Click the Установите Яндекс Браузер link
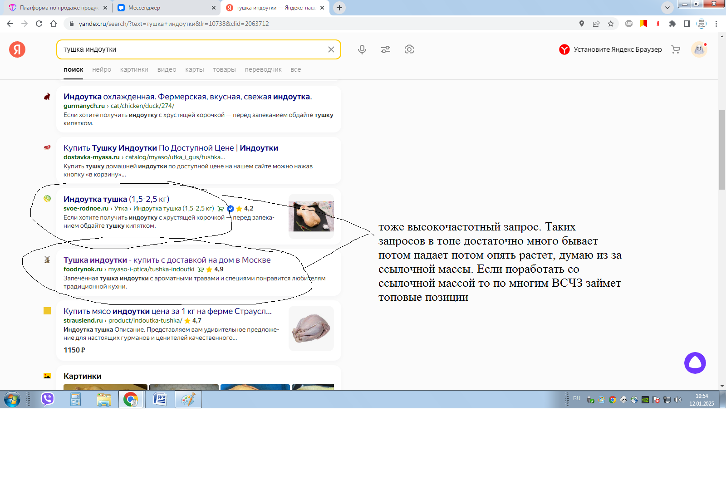The height and width of the screenshot is (480, 726). (610, 49)
